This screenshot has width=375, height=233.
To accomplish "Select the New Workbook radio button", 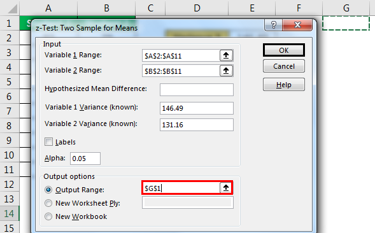I will pyautogui.click(x=48, y=216).
